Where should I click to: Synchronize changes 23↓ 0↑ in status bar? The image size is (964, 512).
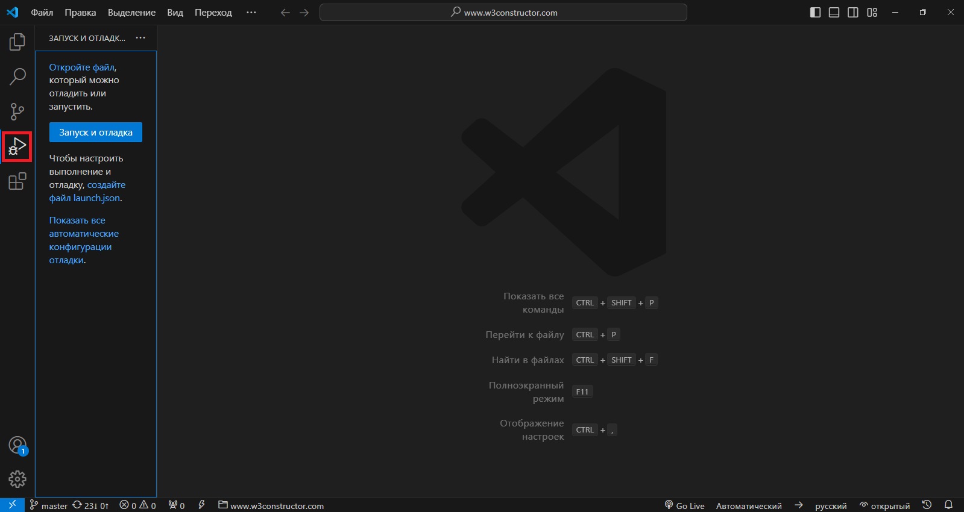pyautogui.click(x=90, y=505)
